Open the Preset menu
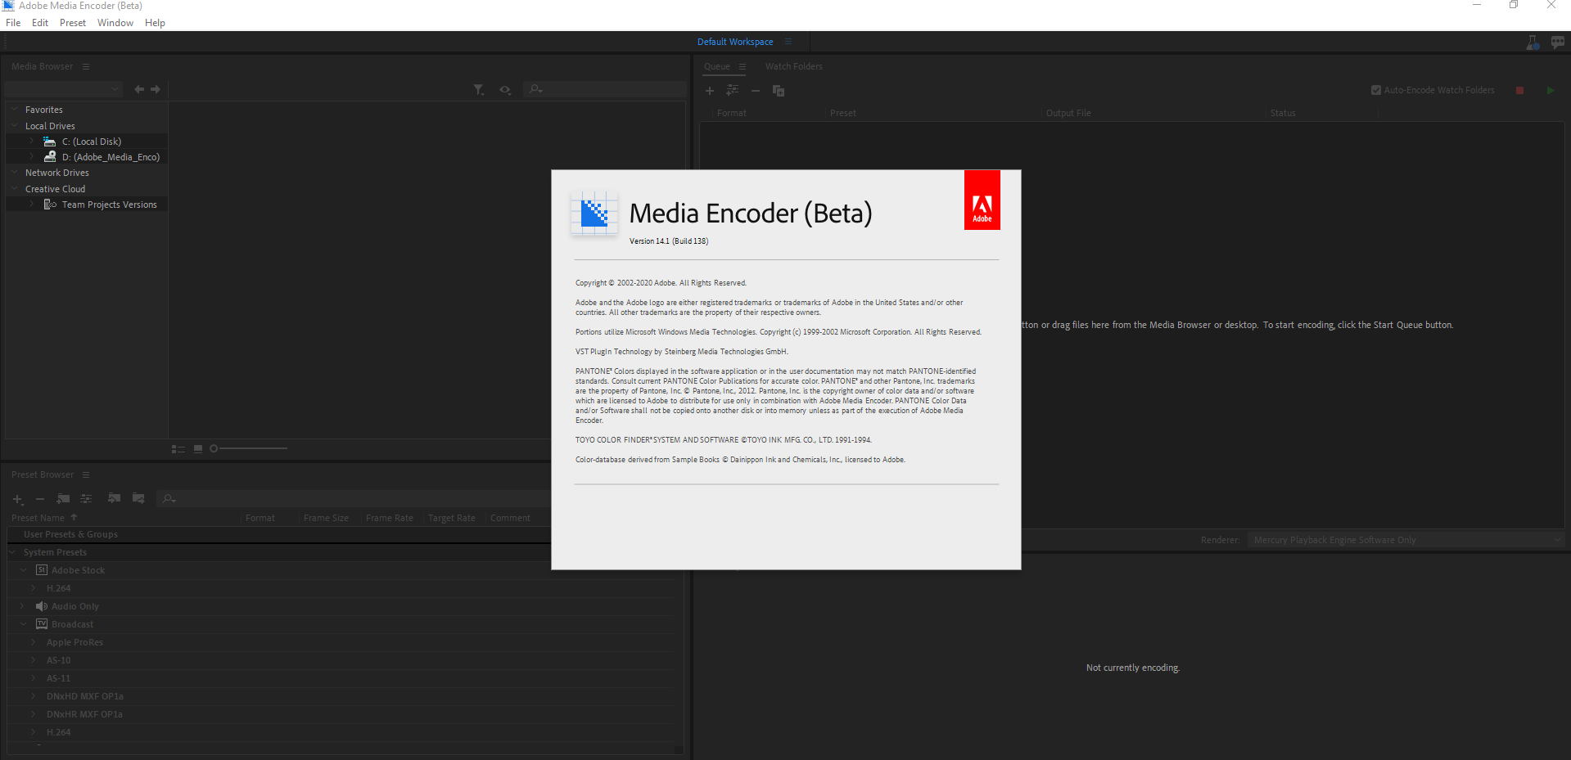The height and width of the screenshot is (760, 1571). (73, 23)
